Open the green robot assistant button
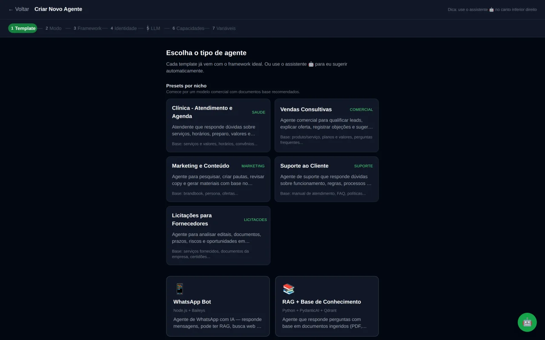545x340 pixels. point(527,322)
